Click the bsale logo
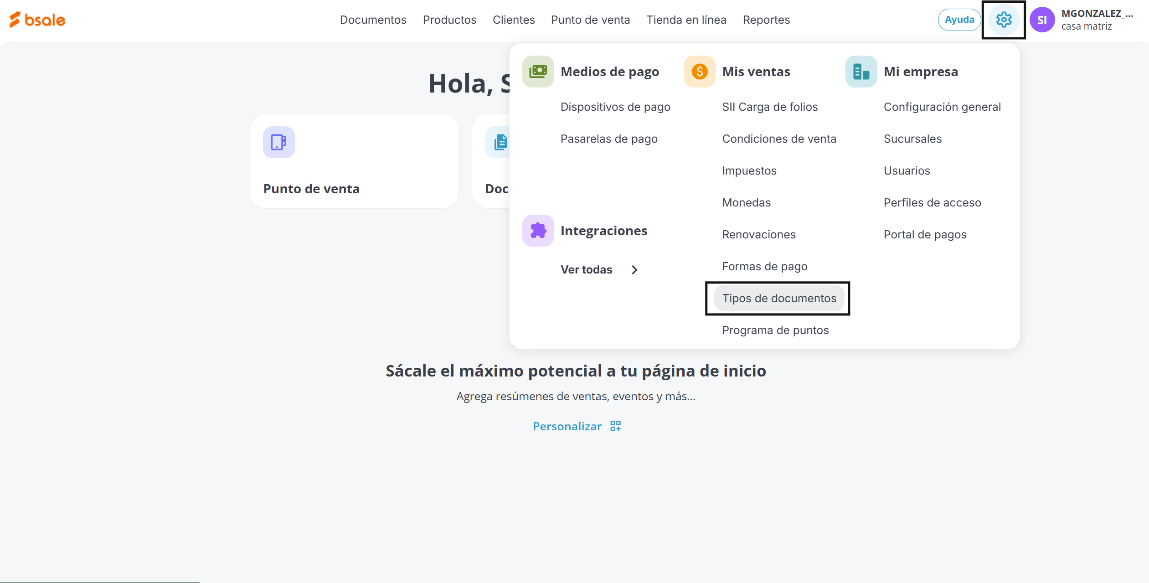The image size is (1149, 583). (x=37, y=20)
